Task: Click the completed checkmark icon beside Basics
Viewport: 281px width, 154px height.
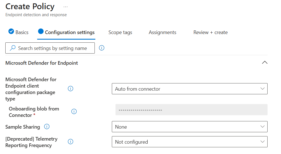Action: click(x=11, y=31)
